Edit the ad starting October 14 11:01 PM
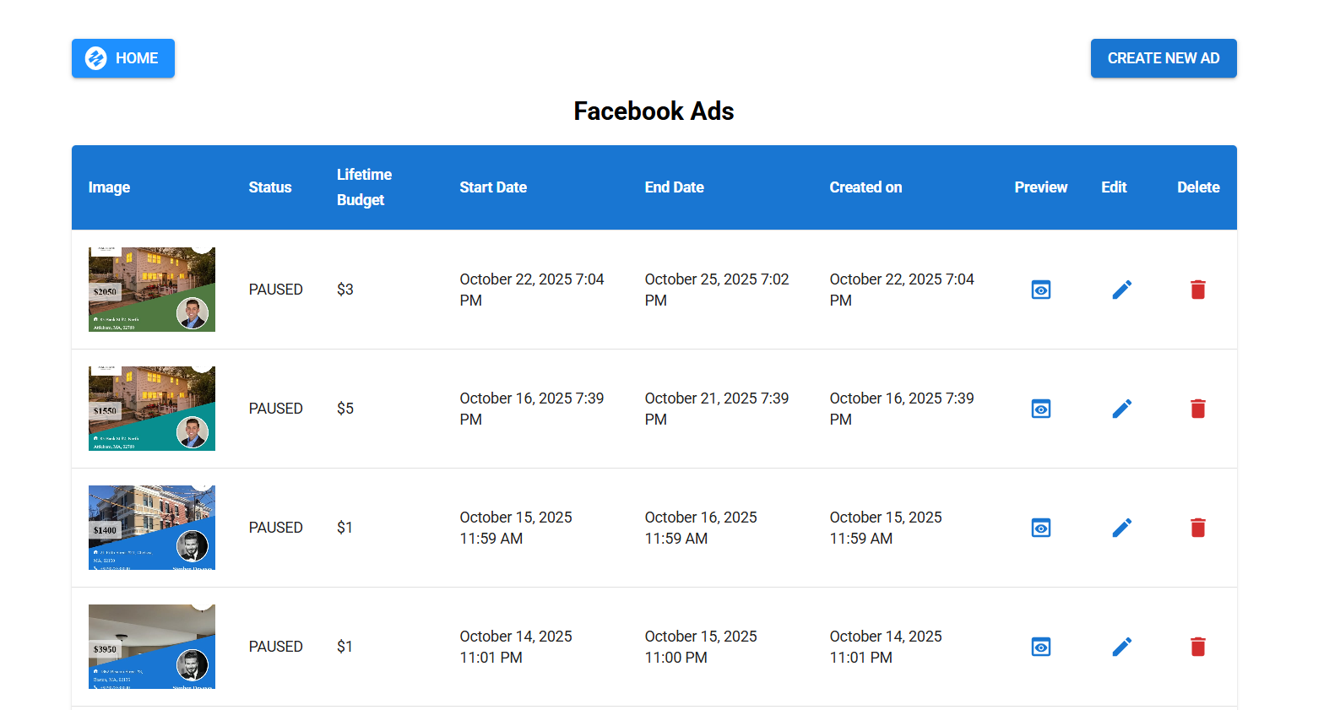This screenshot has width=1324, height=710. pos(1121,647)
